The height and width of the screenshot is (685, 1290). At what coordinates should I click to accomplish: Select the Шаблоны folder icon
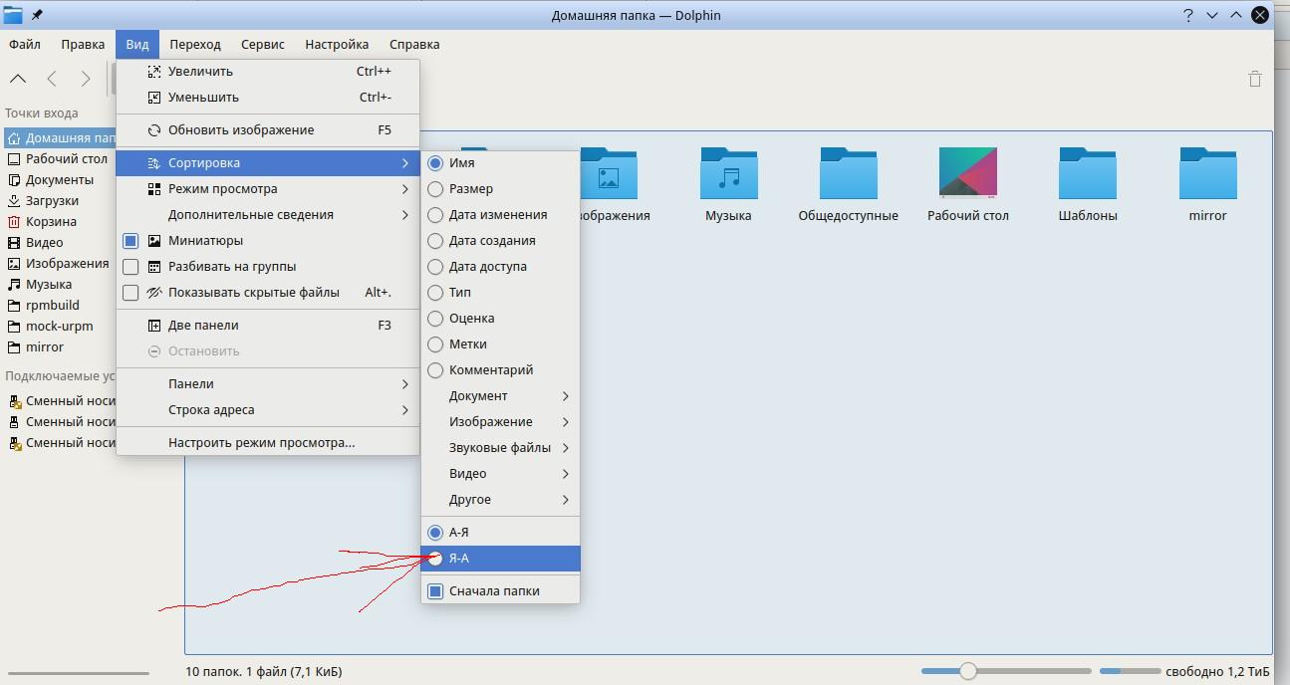tap(1088, 174)
